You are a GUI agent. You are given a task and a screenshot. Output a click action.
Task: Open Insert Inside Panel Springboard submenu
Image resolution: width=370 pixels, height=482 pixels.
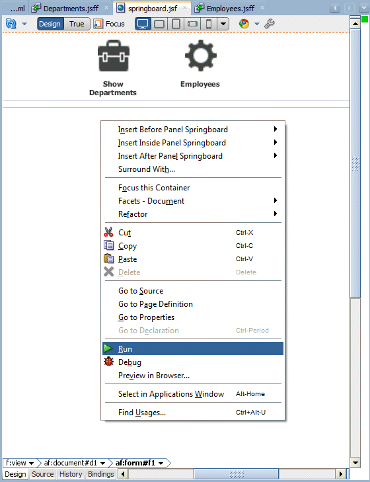[x=194, y=143]
